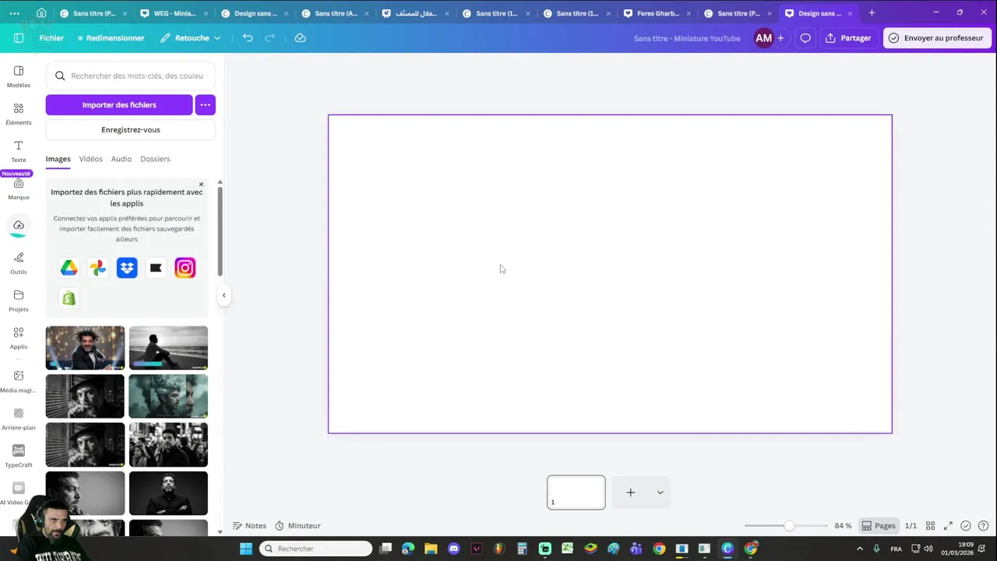Connect Google Photos app icon
The width and height of the screenshot is (997, 561).
pyautogui.click(x=98, y=268)
